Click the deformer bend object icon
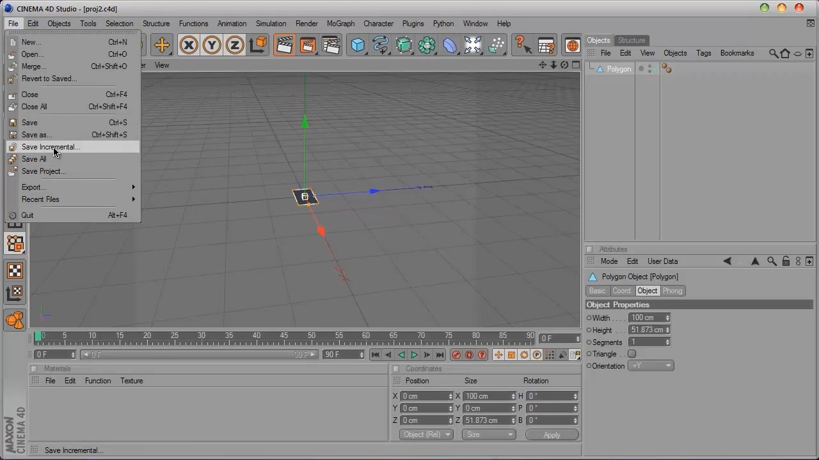The height and width of the screenshot is (460, 819). click(450, 45)
